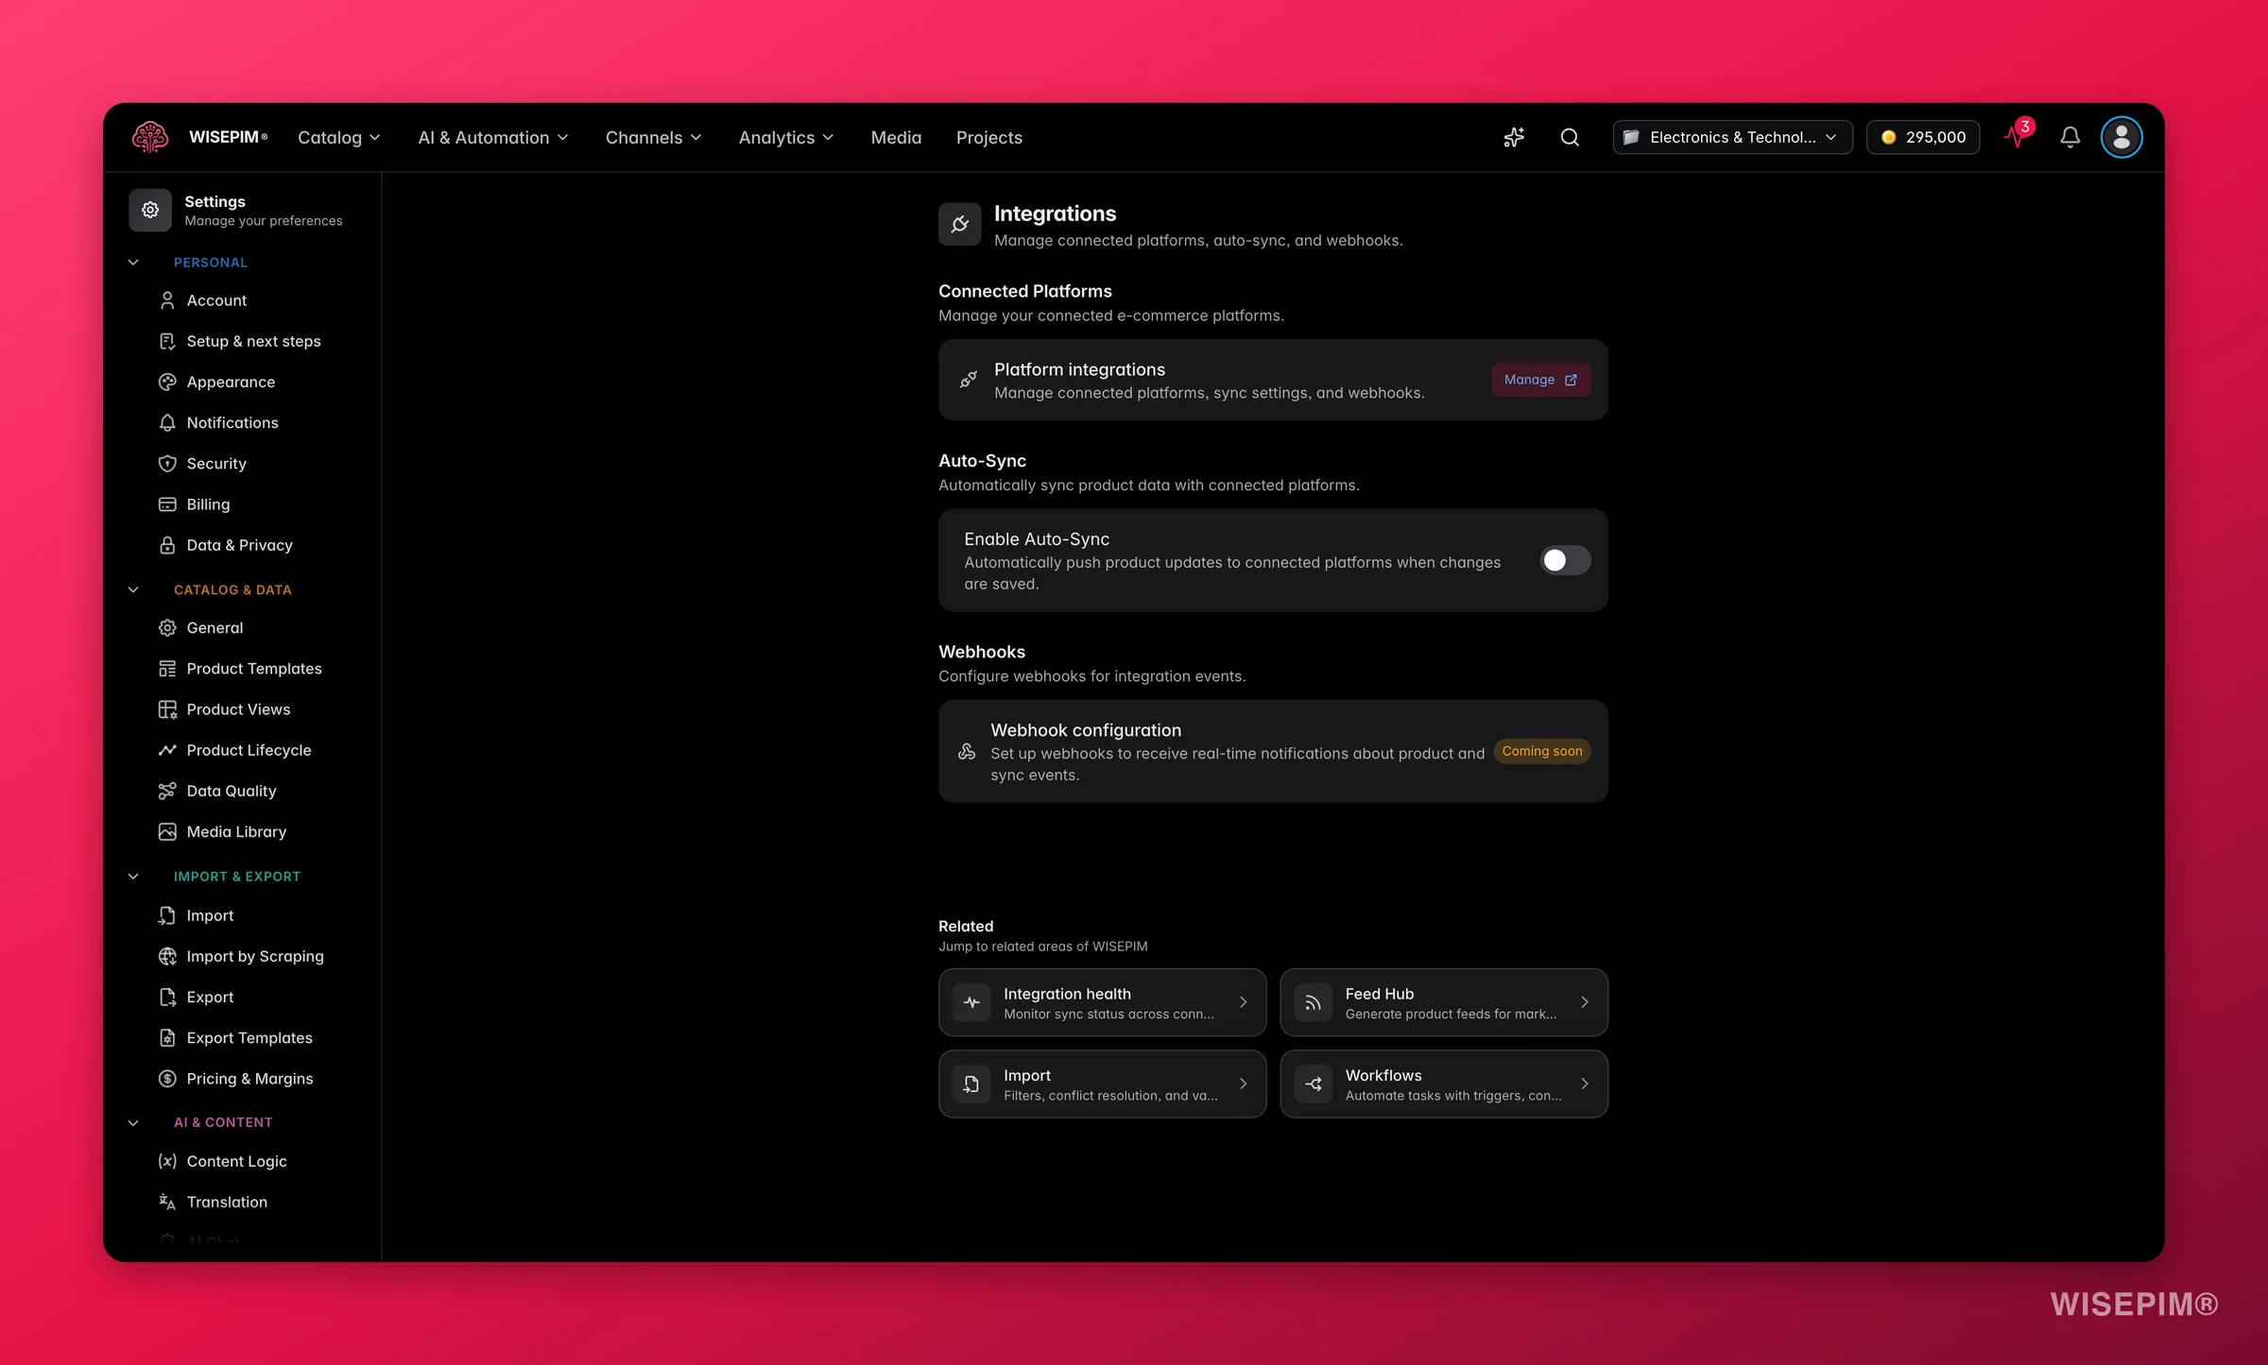This screenshot has width=2268, height=1365.
Task: Click the 295,000 credits coin badge
Action: 1923,137
